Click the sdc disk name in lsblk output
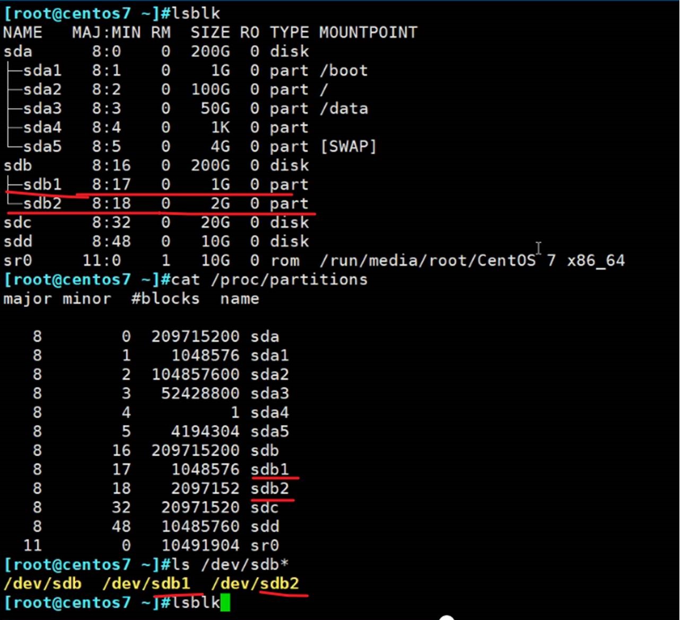Viewport: 681px width, 620px height. click(x=18, y=223)
